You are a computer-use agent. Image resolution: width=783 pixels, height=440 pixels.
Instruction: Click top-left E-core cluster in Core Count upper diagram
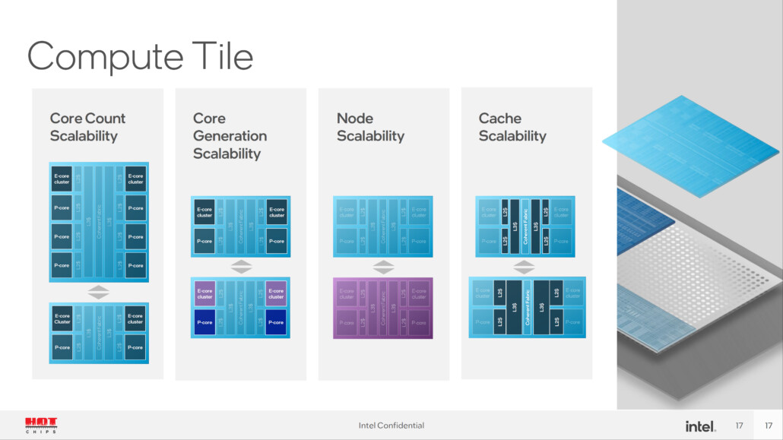click(x=62, y=179)
